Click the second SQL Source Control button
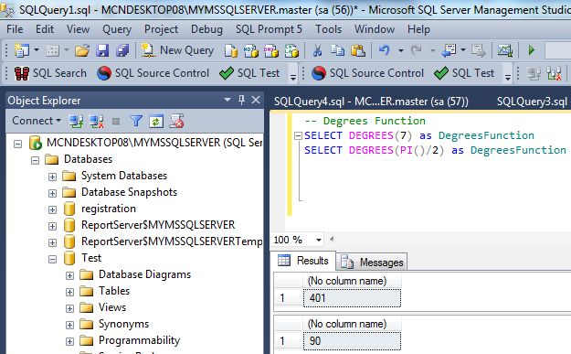 (x=367, y=73)
